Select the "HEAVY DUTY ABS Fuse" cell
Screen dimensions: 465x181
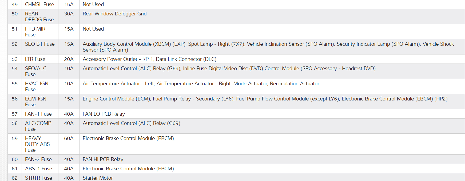(37, 144)
